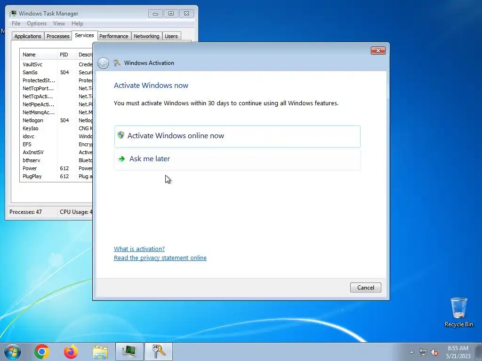This screenshot has width=482, height=361.
Task: Select SamSs service row
Action: click(x=56, y=72)
